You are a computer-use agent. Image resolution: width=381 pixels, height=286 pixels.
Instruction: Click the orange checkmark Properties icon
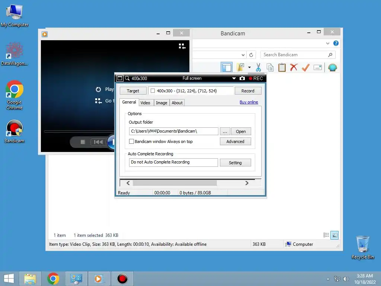point(305,67)
